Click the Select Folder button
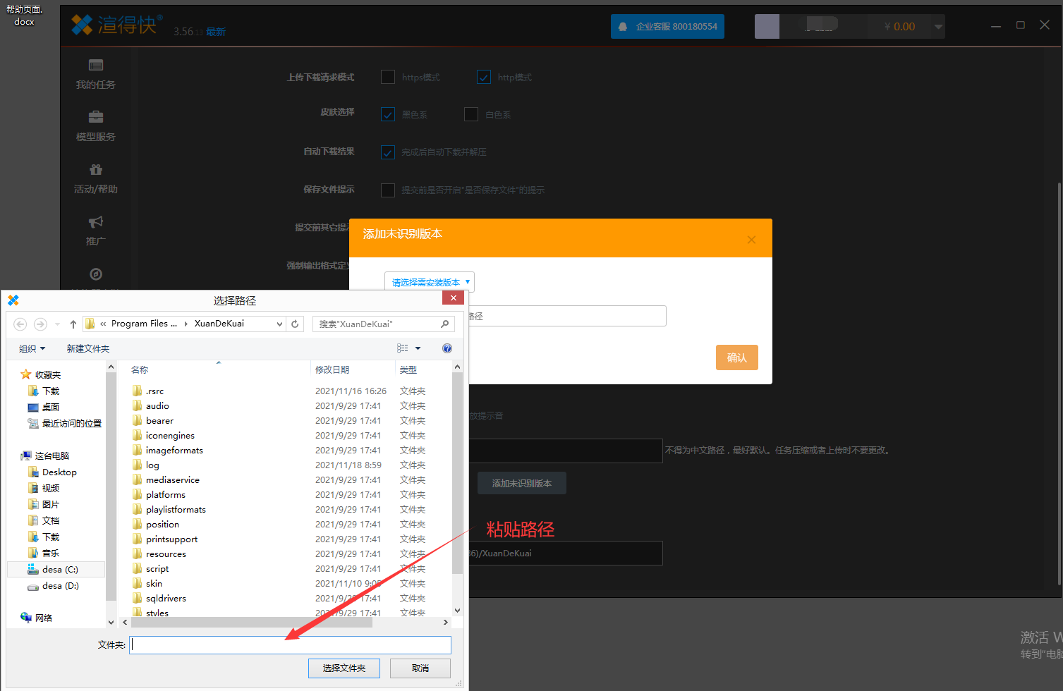Screen dimensions: 1063x691 [x=344, y=668]
